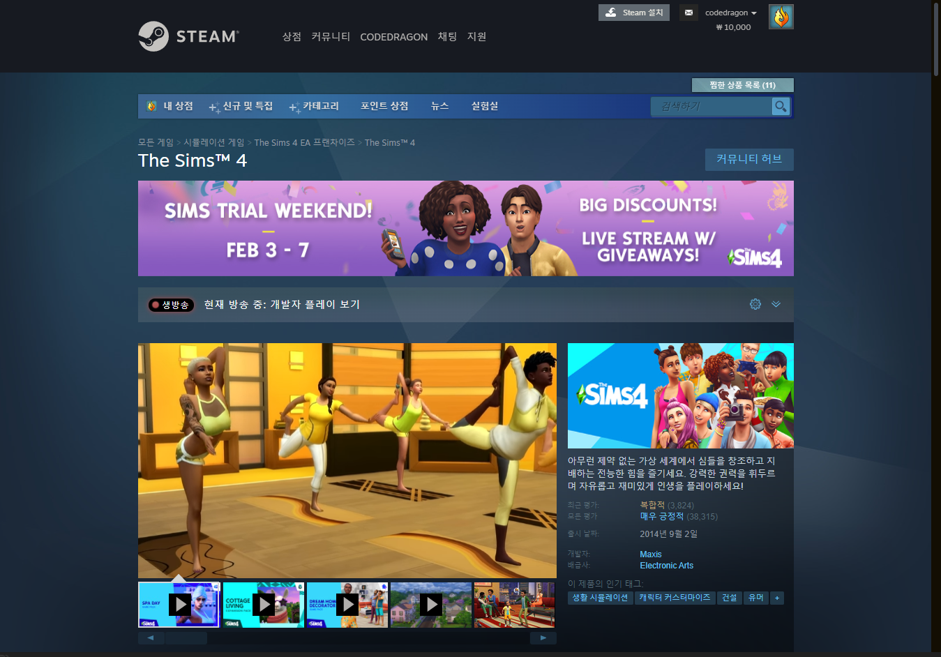
Task: Click the Steam logo
Action: tap(188, 36)
